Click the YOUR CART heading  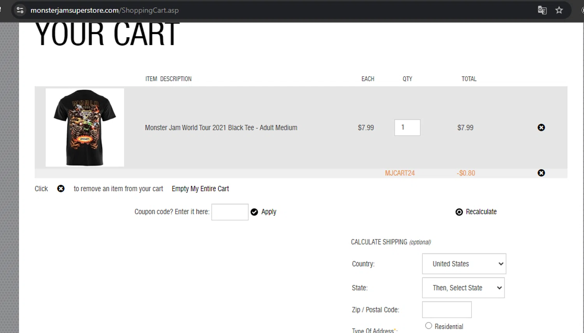(107, 35)
